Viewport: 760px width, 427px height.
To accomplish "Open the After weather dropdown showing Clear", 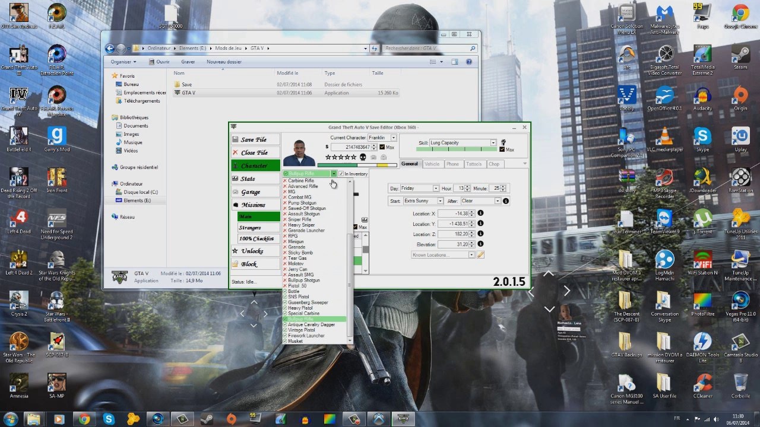I will coord(480,201).
